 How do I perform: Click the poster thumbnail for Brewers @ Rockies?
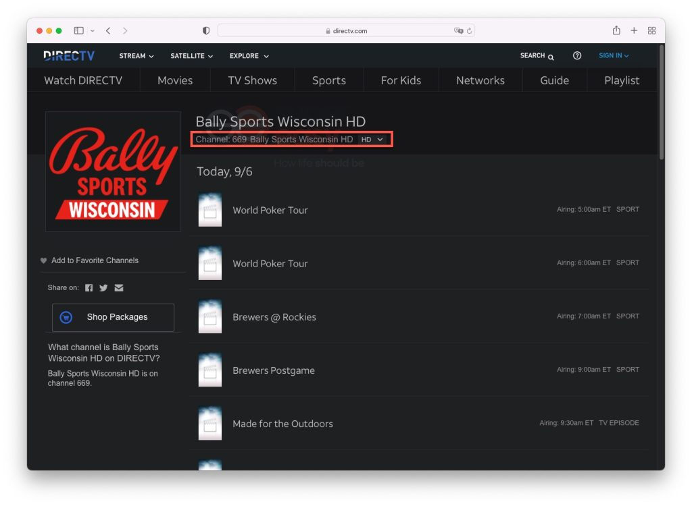tap(210, 316)
